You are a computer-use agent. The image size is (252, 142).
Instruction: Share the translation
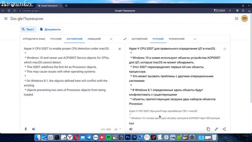224,129
